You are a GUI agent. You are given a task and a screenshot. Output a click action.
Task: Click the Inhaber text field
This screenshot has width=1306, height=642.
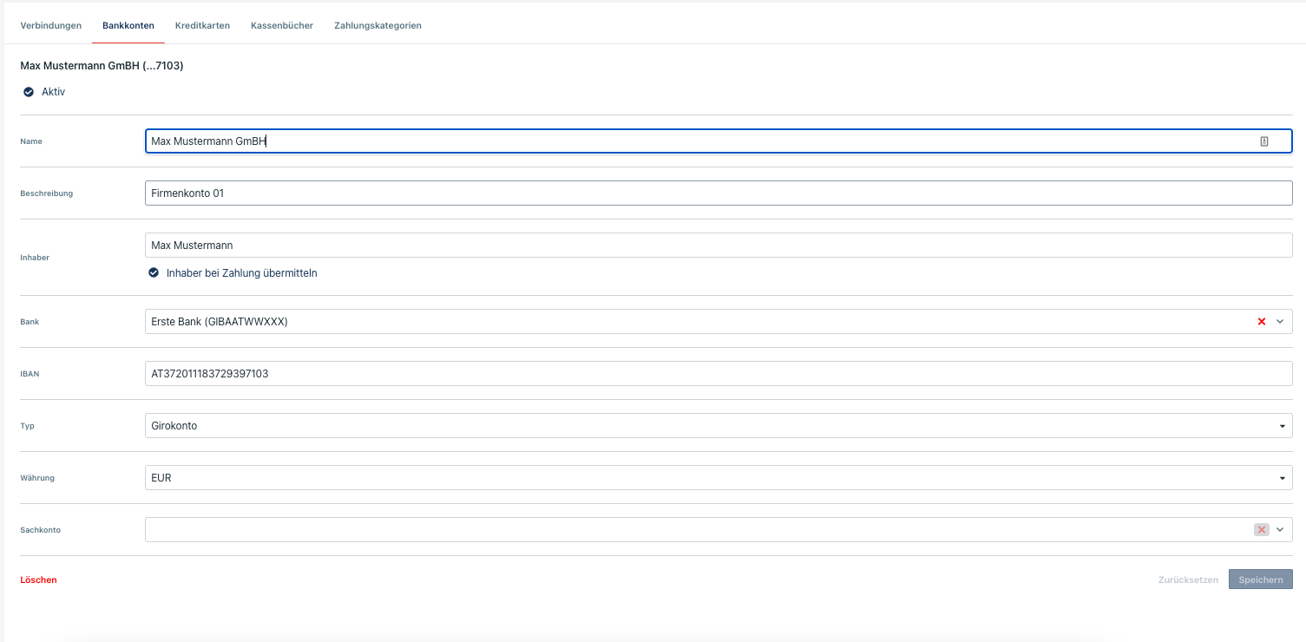tap(718, 246)
